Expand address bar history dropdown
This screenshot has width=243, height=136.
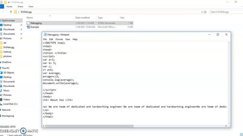pyautogui.click(x=202, y=12)
